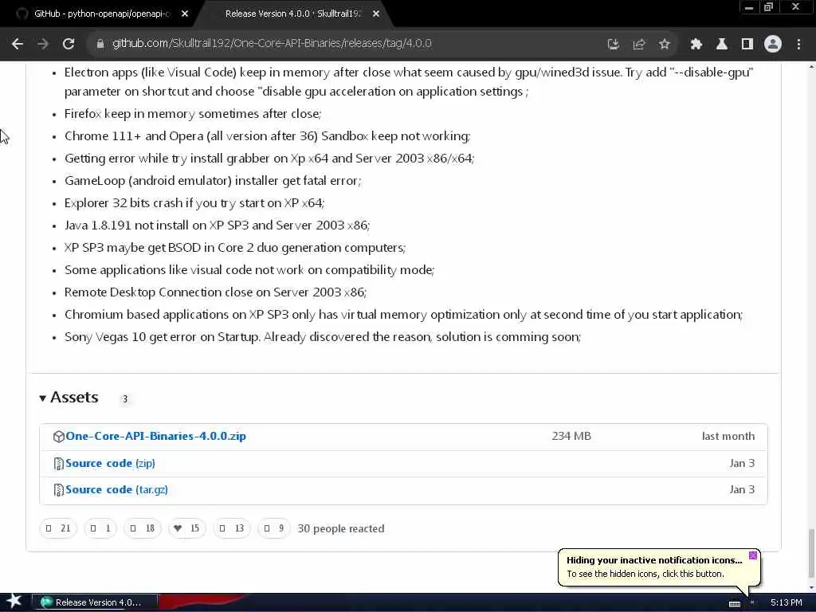Restore down the browser window
This screenshot has height=612, width=816.
768,7
